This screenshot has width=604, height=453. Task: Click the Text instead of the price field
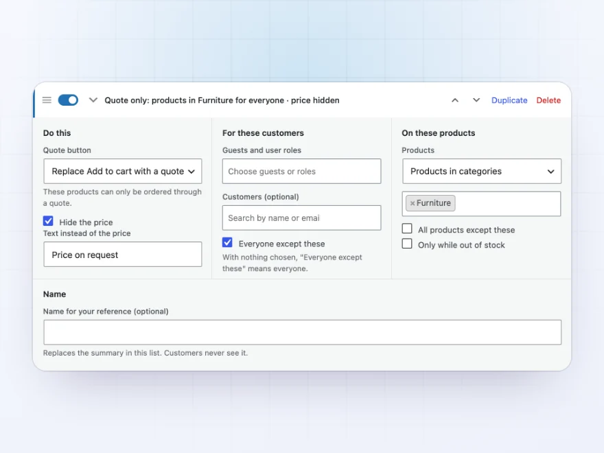(x=122, y=254)
